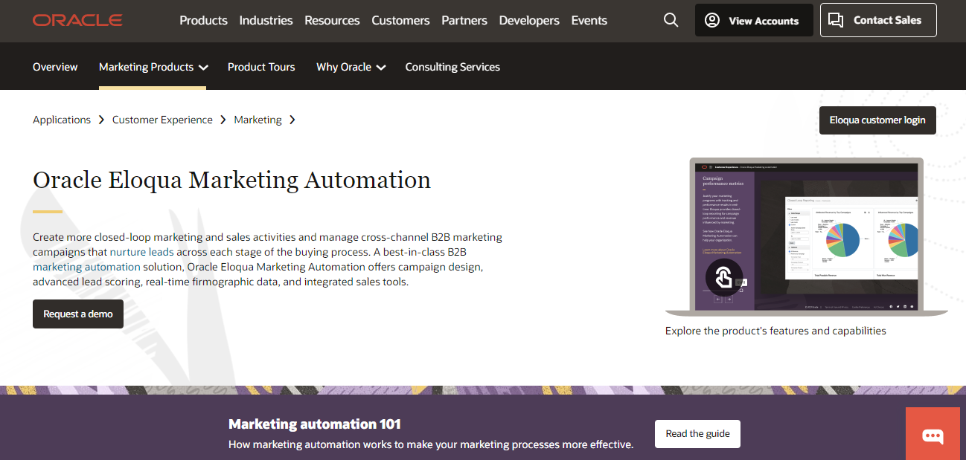The image size is (966, 460).
Task: Click the next arrow in the product tour
Action: pos(729,299)
